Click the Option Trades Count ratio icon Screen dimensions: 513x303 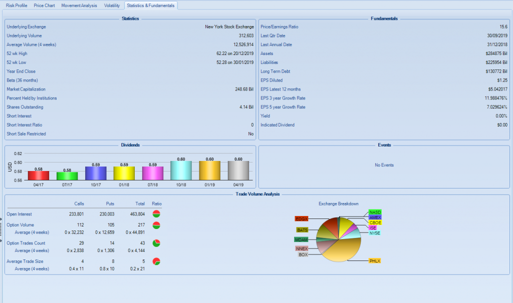point(156,243)
